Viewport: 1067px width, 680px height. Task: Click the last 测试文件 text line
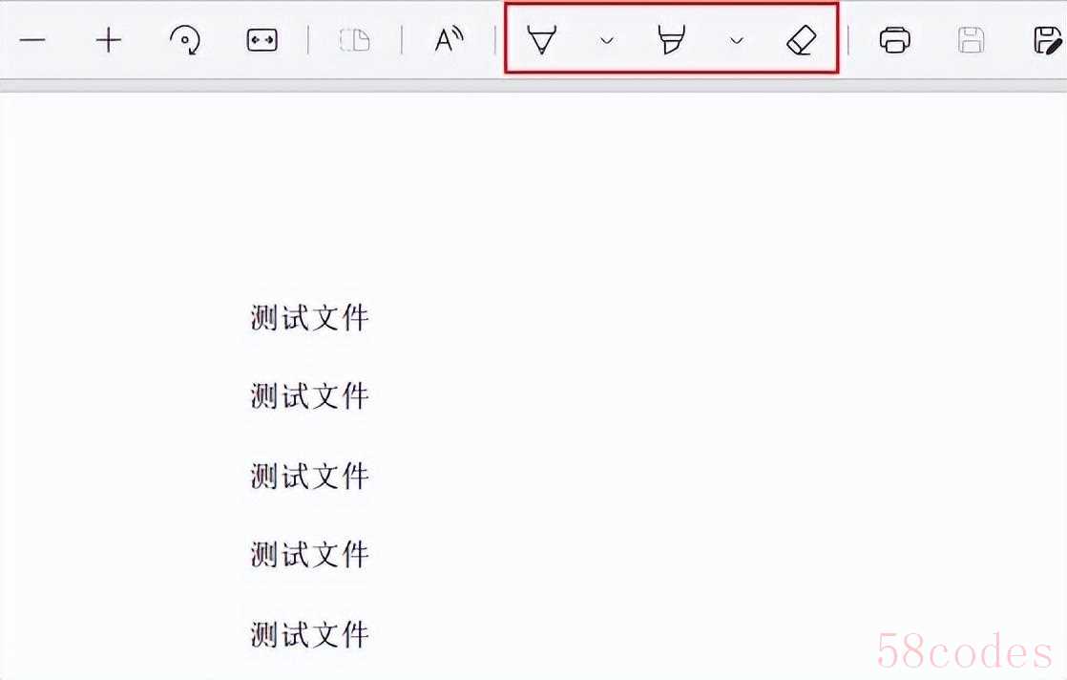tap(309, 634)
